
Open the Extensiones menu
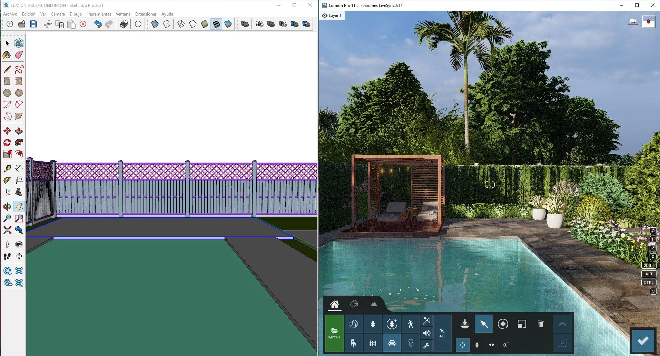coord(146,14)
